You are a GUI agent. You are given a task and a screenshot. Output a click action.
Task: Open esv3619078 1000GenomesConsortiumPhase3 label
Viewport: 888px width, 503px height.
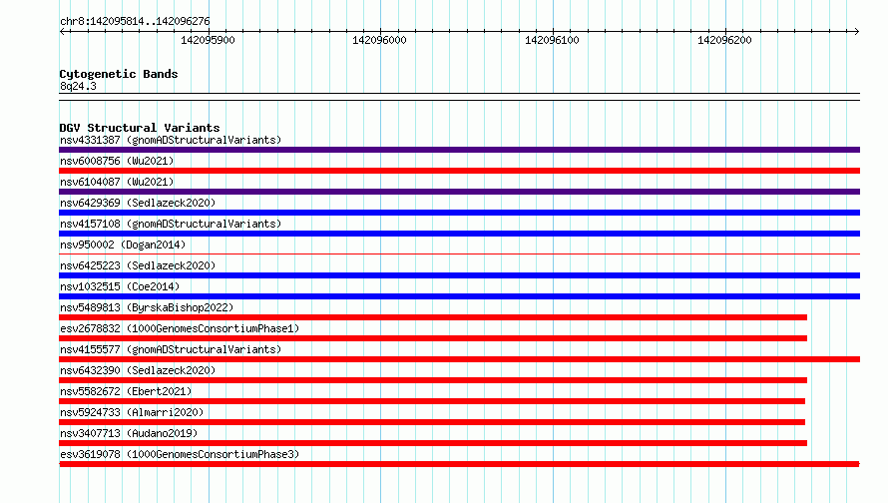[x=180, y=454]
